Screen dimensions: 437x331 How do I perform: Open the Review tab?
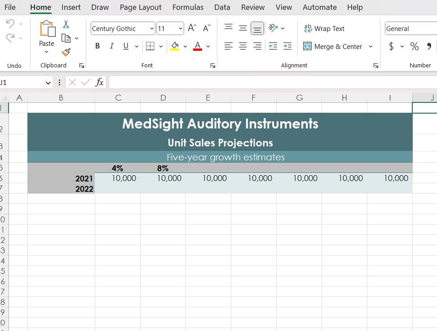coord(253,7)
